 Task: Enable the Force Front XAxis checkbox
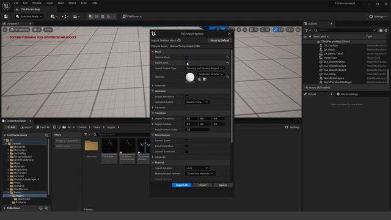[187, 146]
